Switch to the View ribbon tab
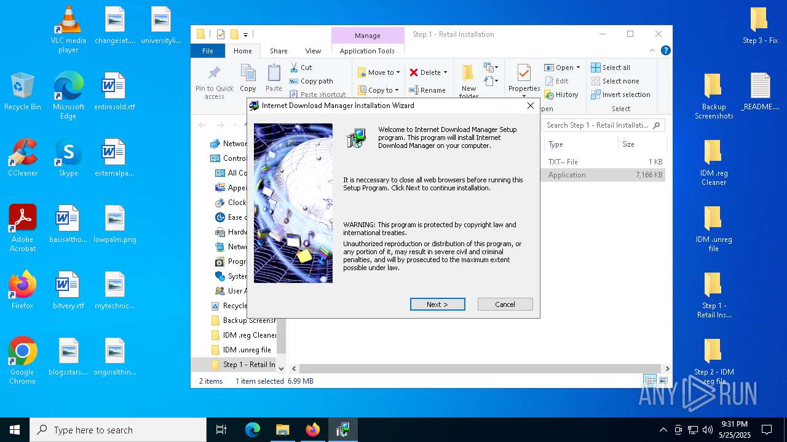This screenshot has height=442, width=787. pos(313,51)
